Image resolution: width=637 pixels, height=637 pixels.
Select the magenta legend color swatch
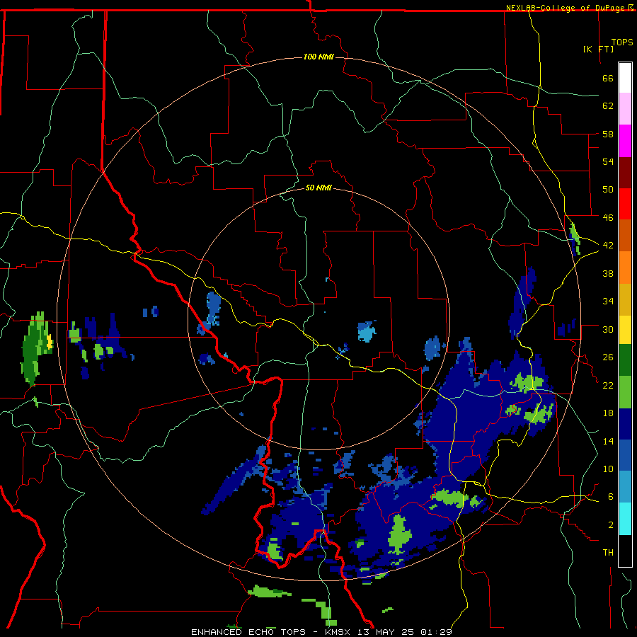[625, 140]
